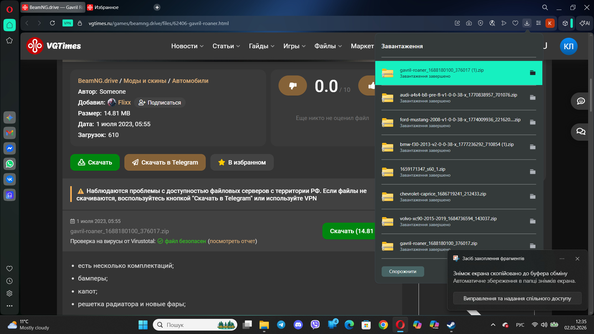This screenshot has width=594, height=334.
Task: View Virustotal report посмотреть отчет link
Action: 233,241
